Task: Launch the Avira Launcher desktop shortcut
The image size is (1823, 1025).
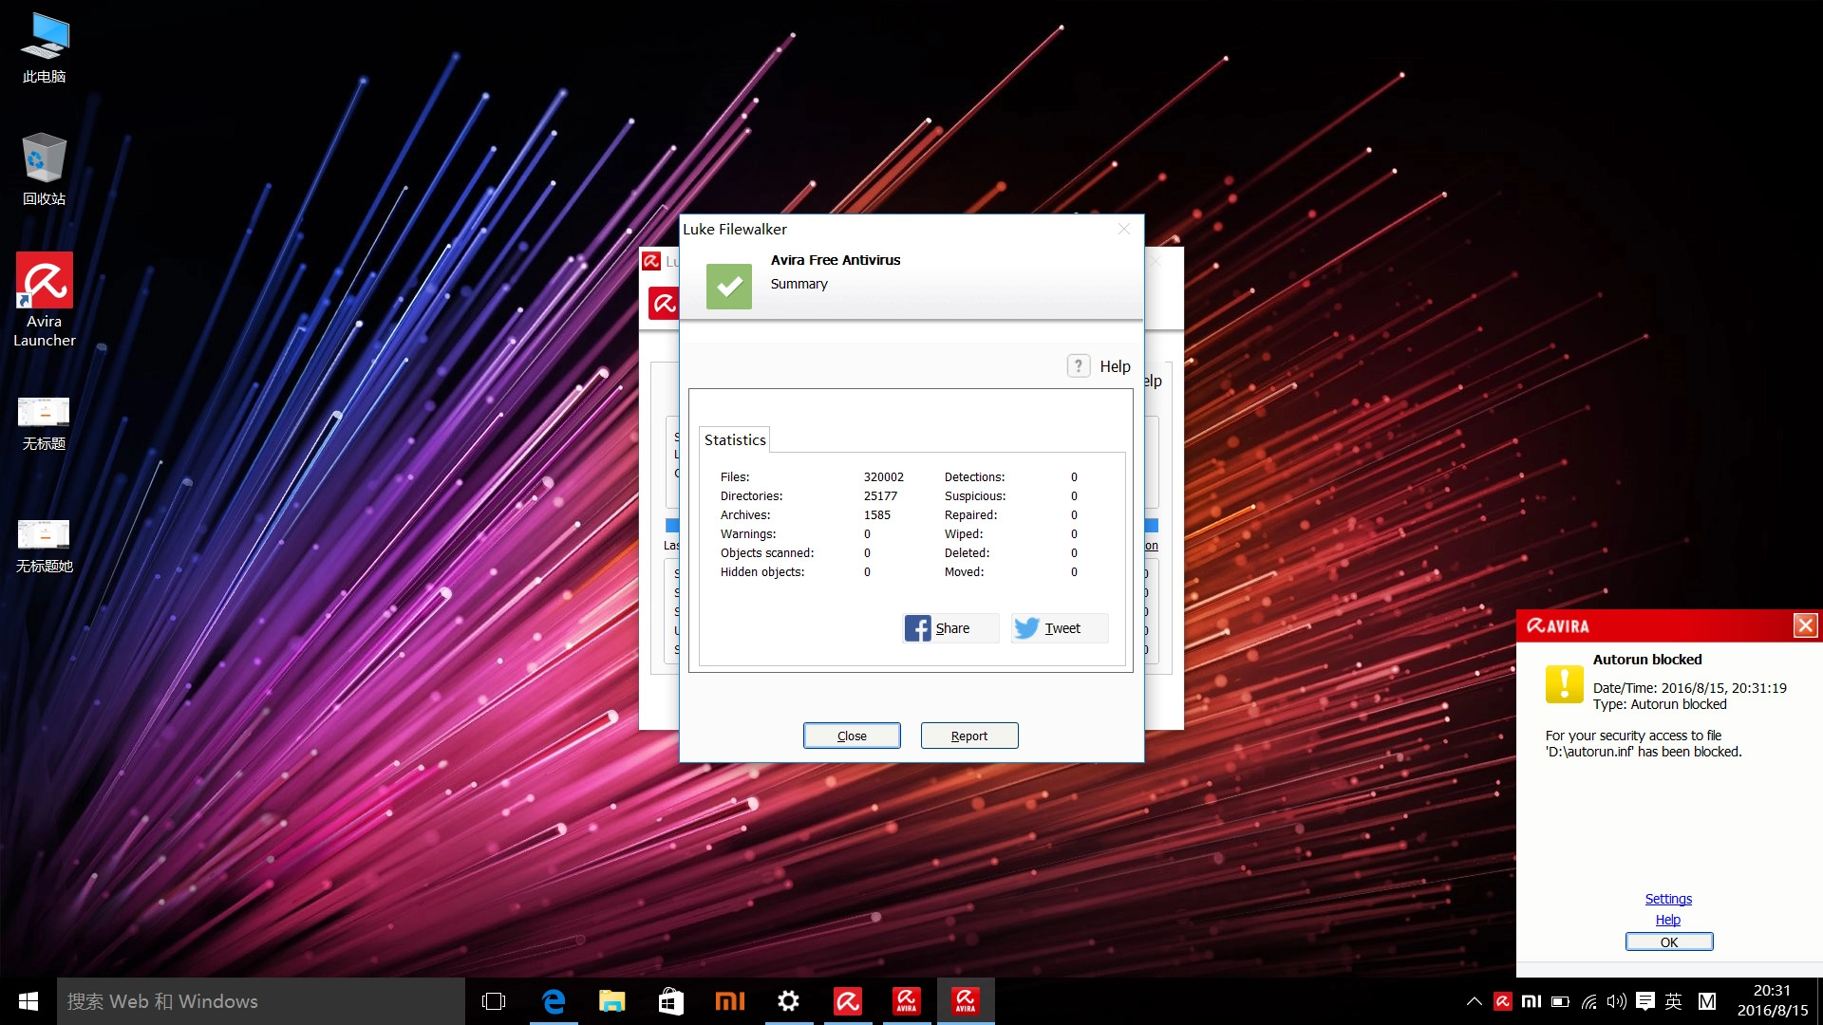Action: coord(45,300)
